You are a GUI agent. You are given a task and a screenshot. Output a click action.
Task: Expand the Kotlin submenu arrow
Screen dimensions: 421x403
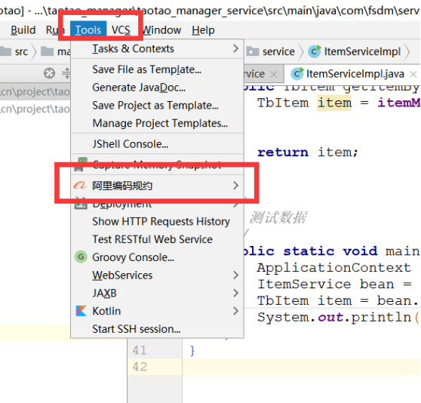pyautogui.click(x=235, y=311)
